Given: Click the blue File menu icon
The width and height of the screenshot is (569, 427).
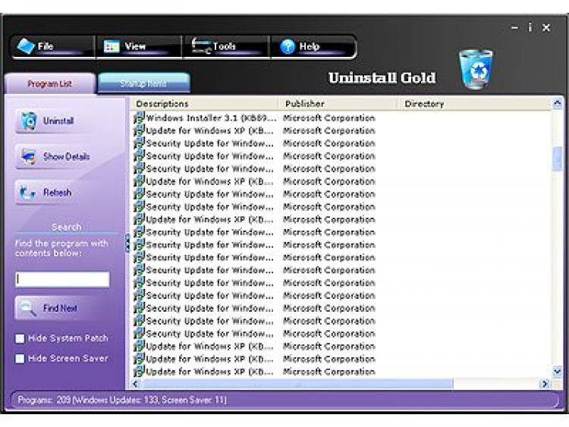Looking at the screenshot, I should (x=26, y=46).
